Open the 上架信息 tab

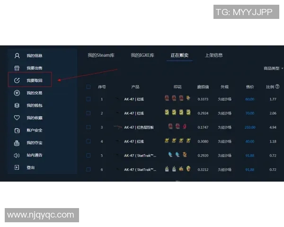click(x=213, y=55)
